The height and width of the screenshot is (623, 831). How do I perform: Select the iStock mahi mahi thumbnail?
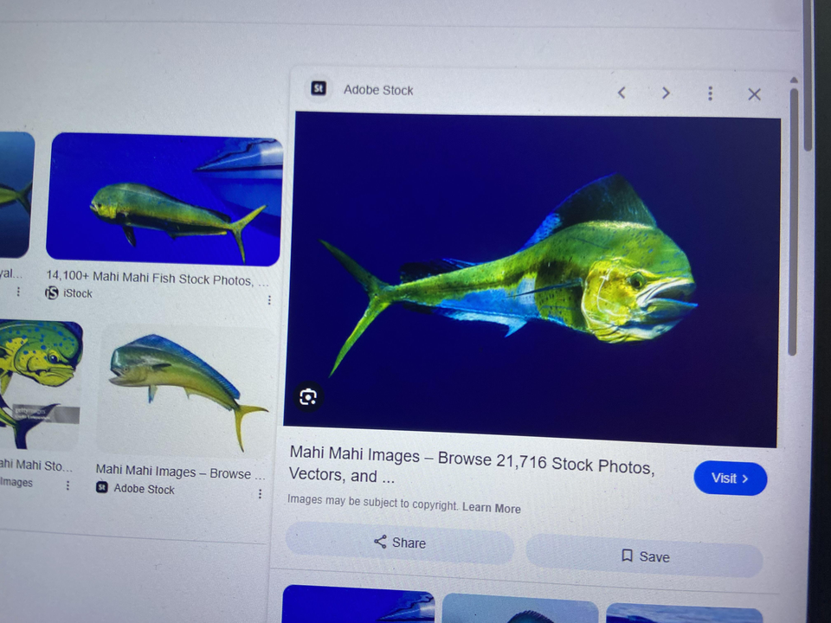(164, 199)
